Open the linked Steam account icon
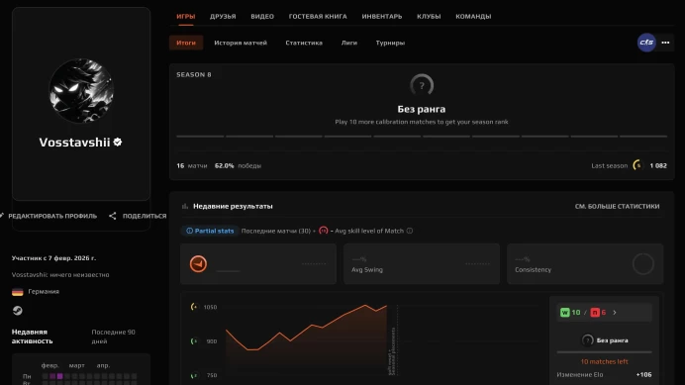This screenshot has height=385, width=685. pyautogui.click(x=18, y=310)
